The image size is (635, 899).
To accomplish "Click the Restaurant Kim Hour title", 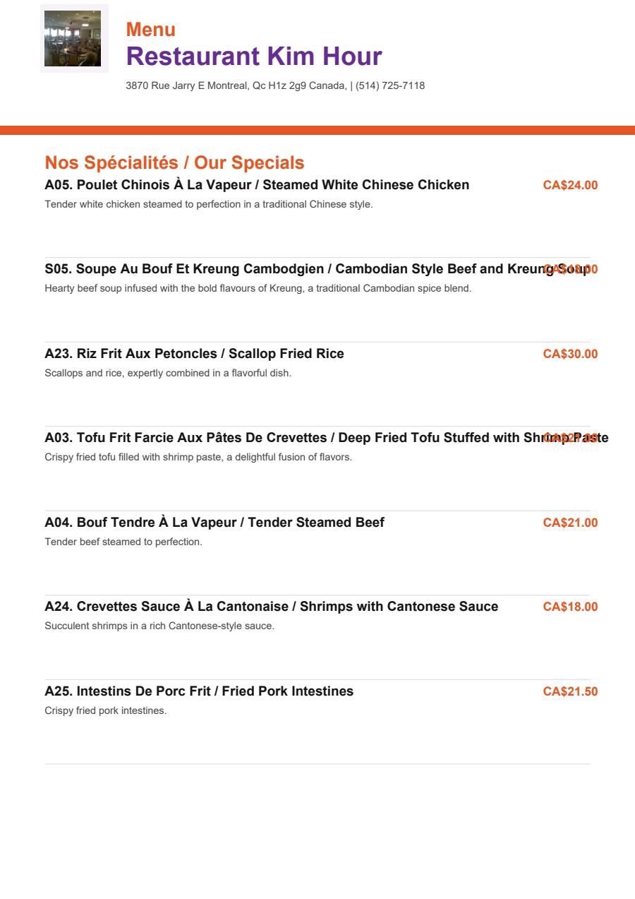I will coord(254,56).
